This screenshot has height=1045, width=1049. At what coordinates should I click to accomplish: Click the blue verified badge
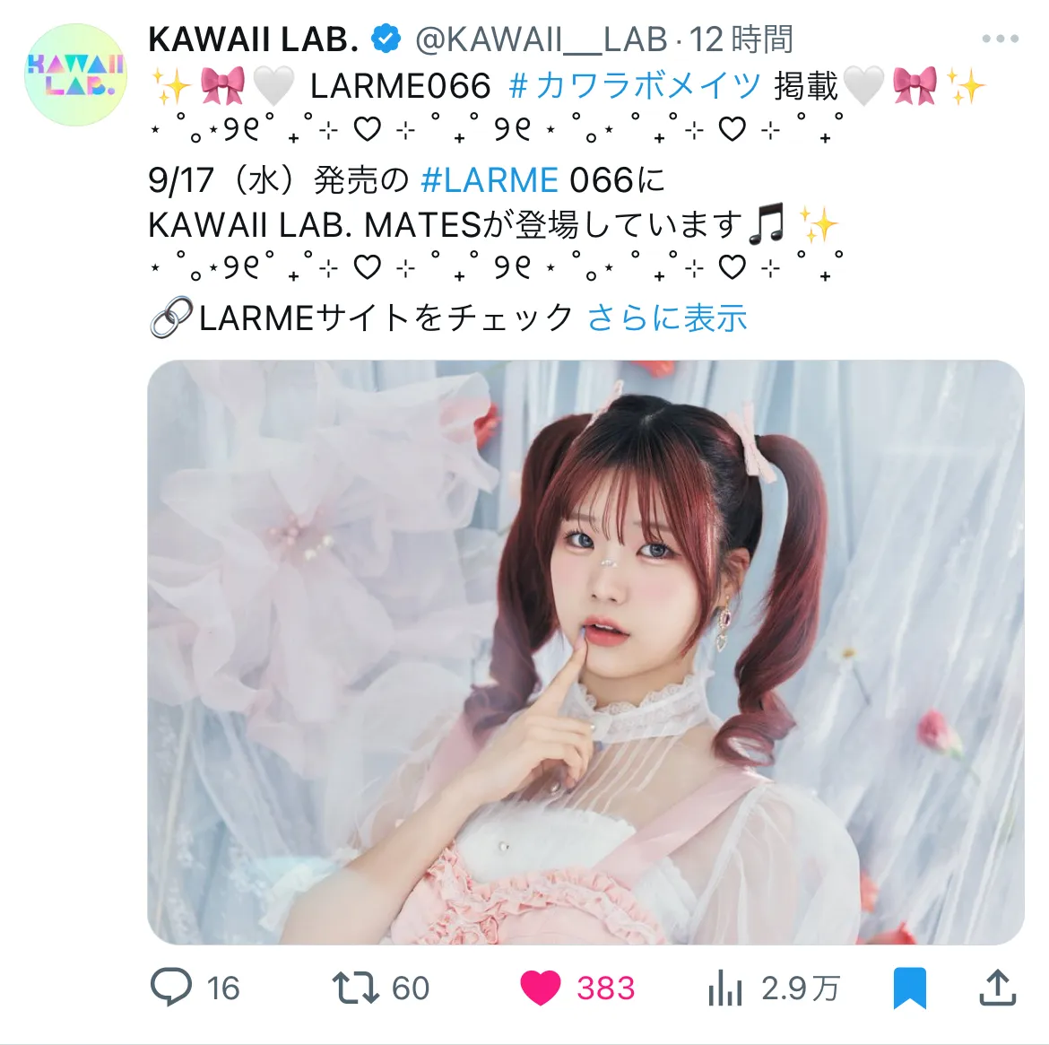pyautogui.click(x=386, y=39)
